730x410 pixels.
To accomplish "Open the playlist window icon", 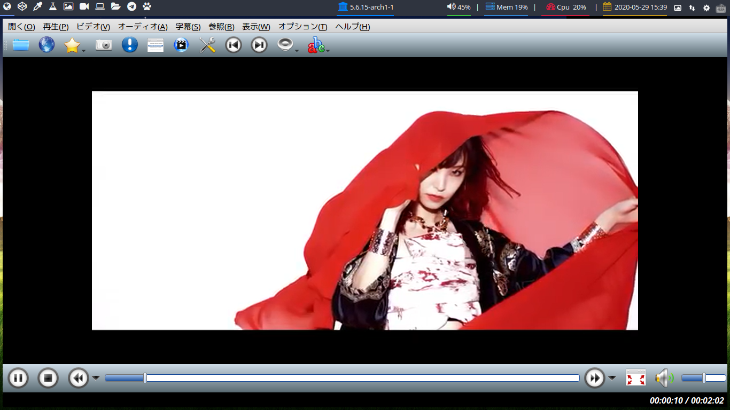I will pos(156,45).
